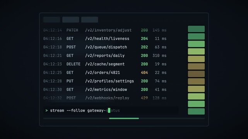The image size is (248, 139).
Task: Click the timestamp '04:12:18'
Action: (x=53, y=47)
